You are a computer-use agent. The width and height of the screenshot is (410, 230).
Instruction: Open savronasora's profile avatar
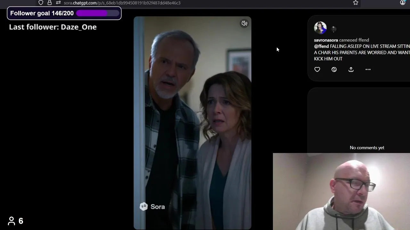point(320,28)
